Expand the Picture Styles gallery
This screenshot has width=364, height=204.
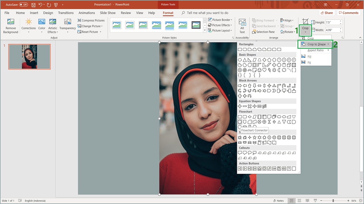pyautogui.click(x=205, y=30)
